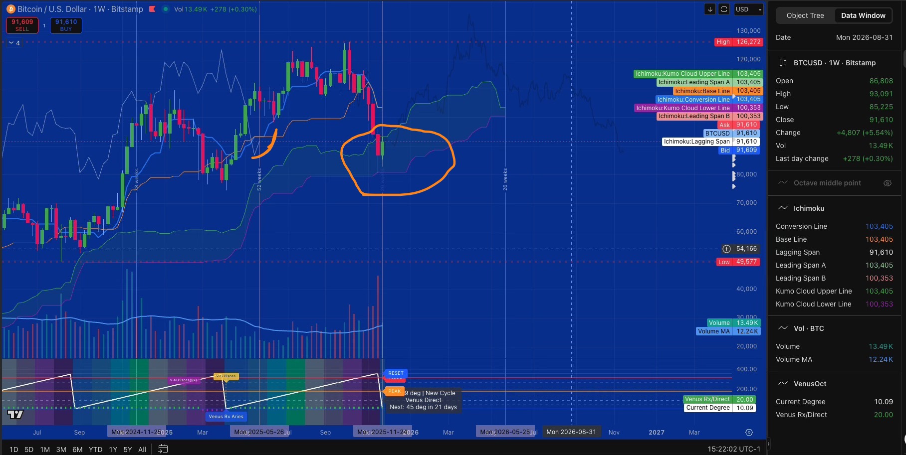Click the Ichimoku indicator line icon
Viewport: 906px width, 455px height.
click(783, 208)
